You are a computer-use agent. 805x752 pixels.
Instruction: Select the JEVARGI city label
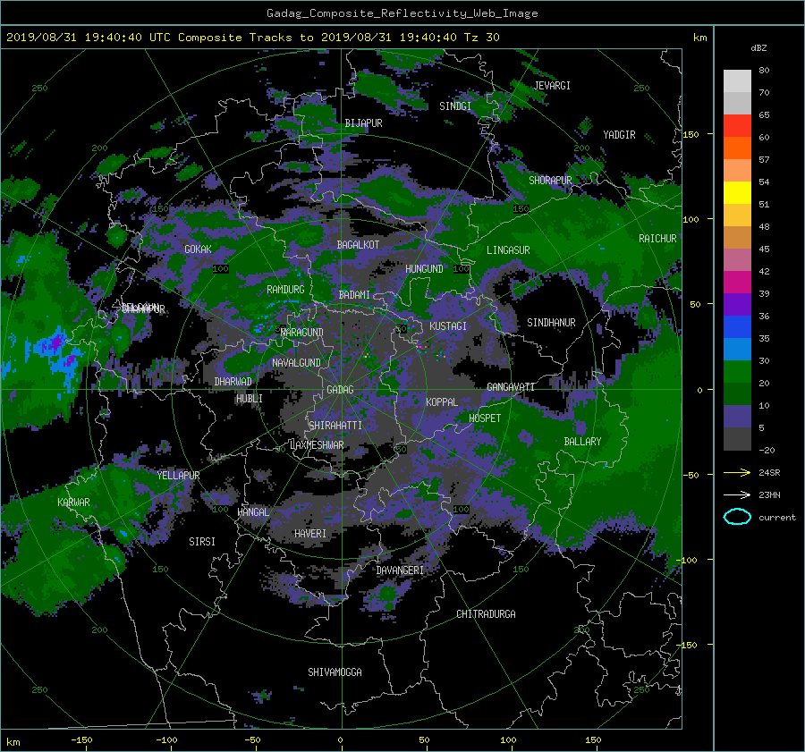pos(552,86)
